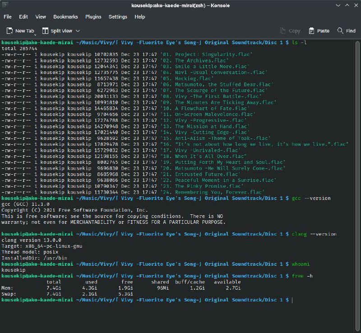Click the terminal vertical scrollbar
Image resolution: width=361 pixels, height=333 pixels.
357,186
